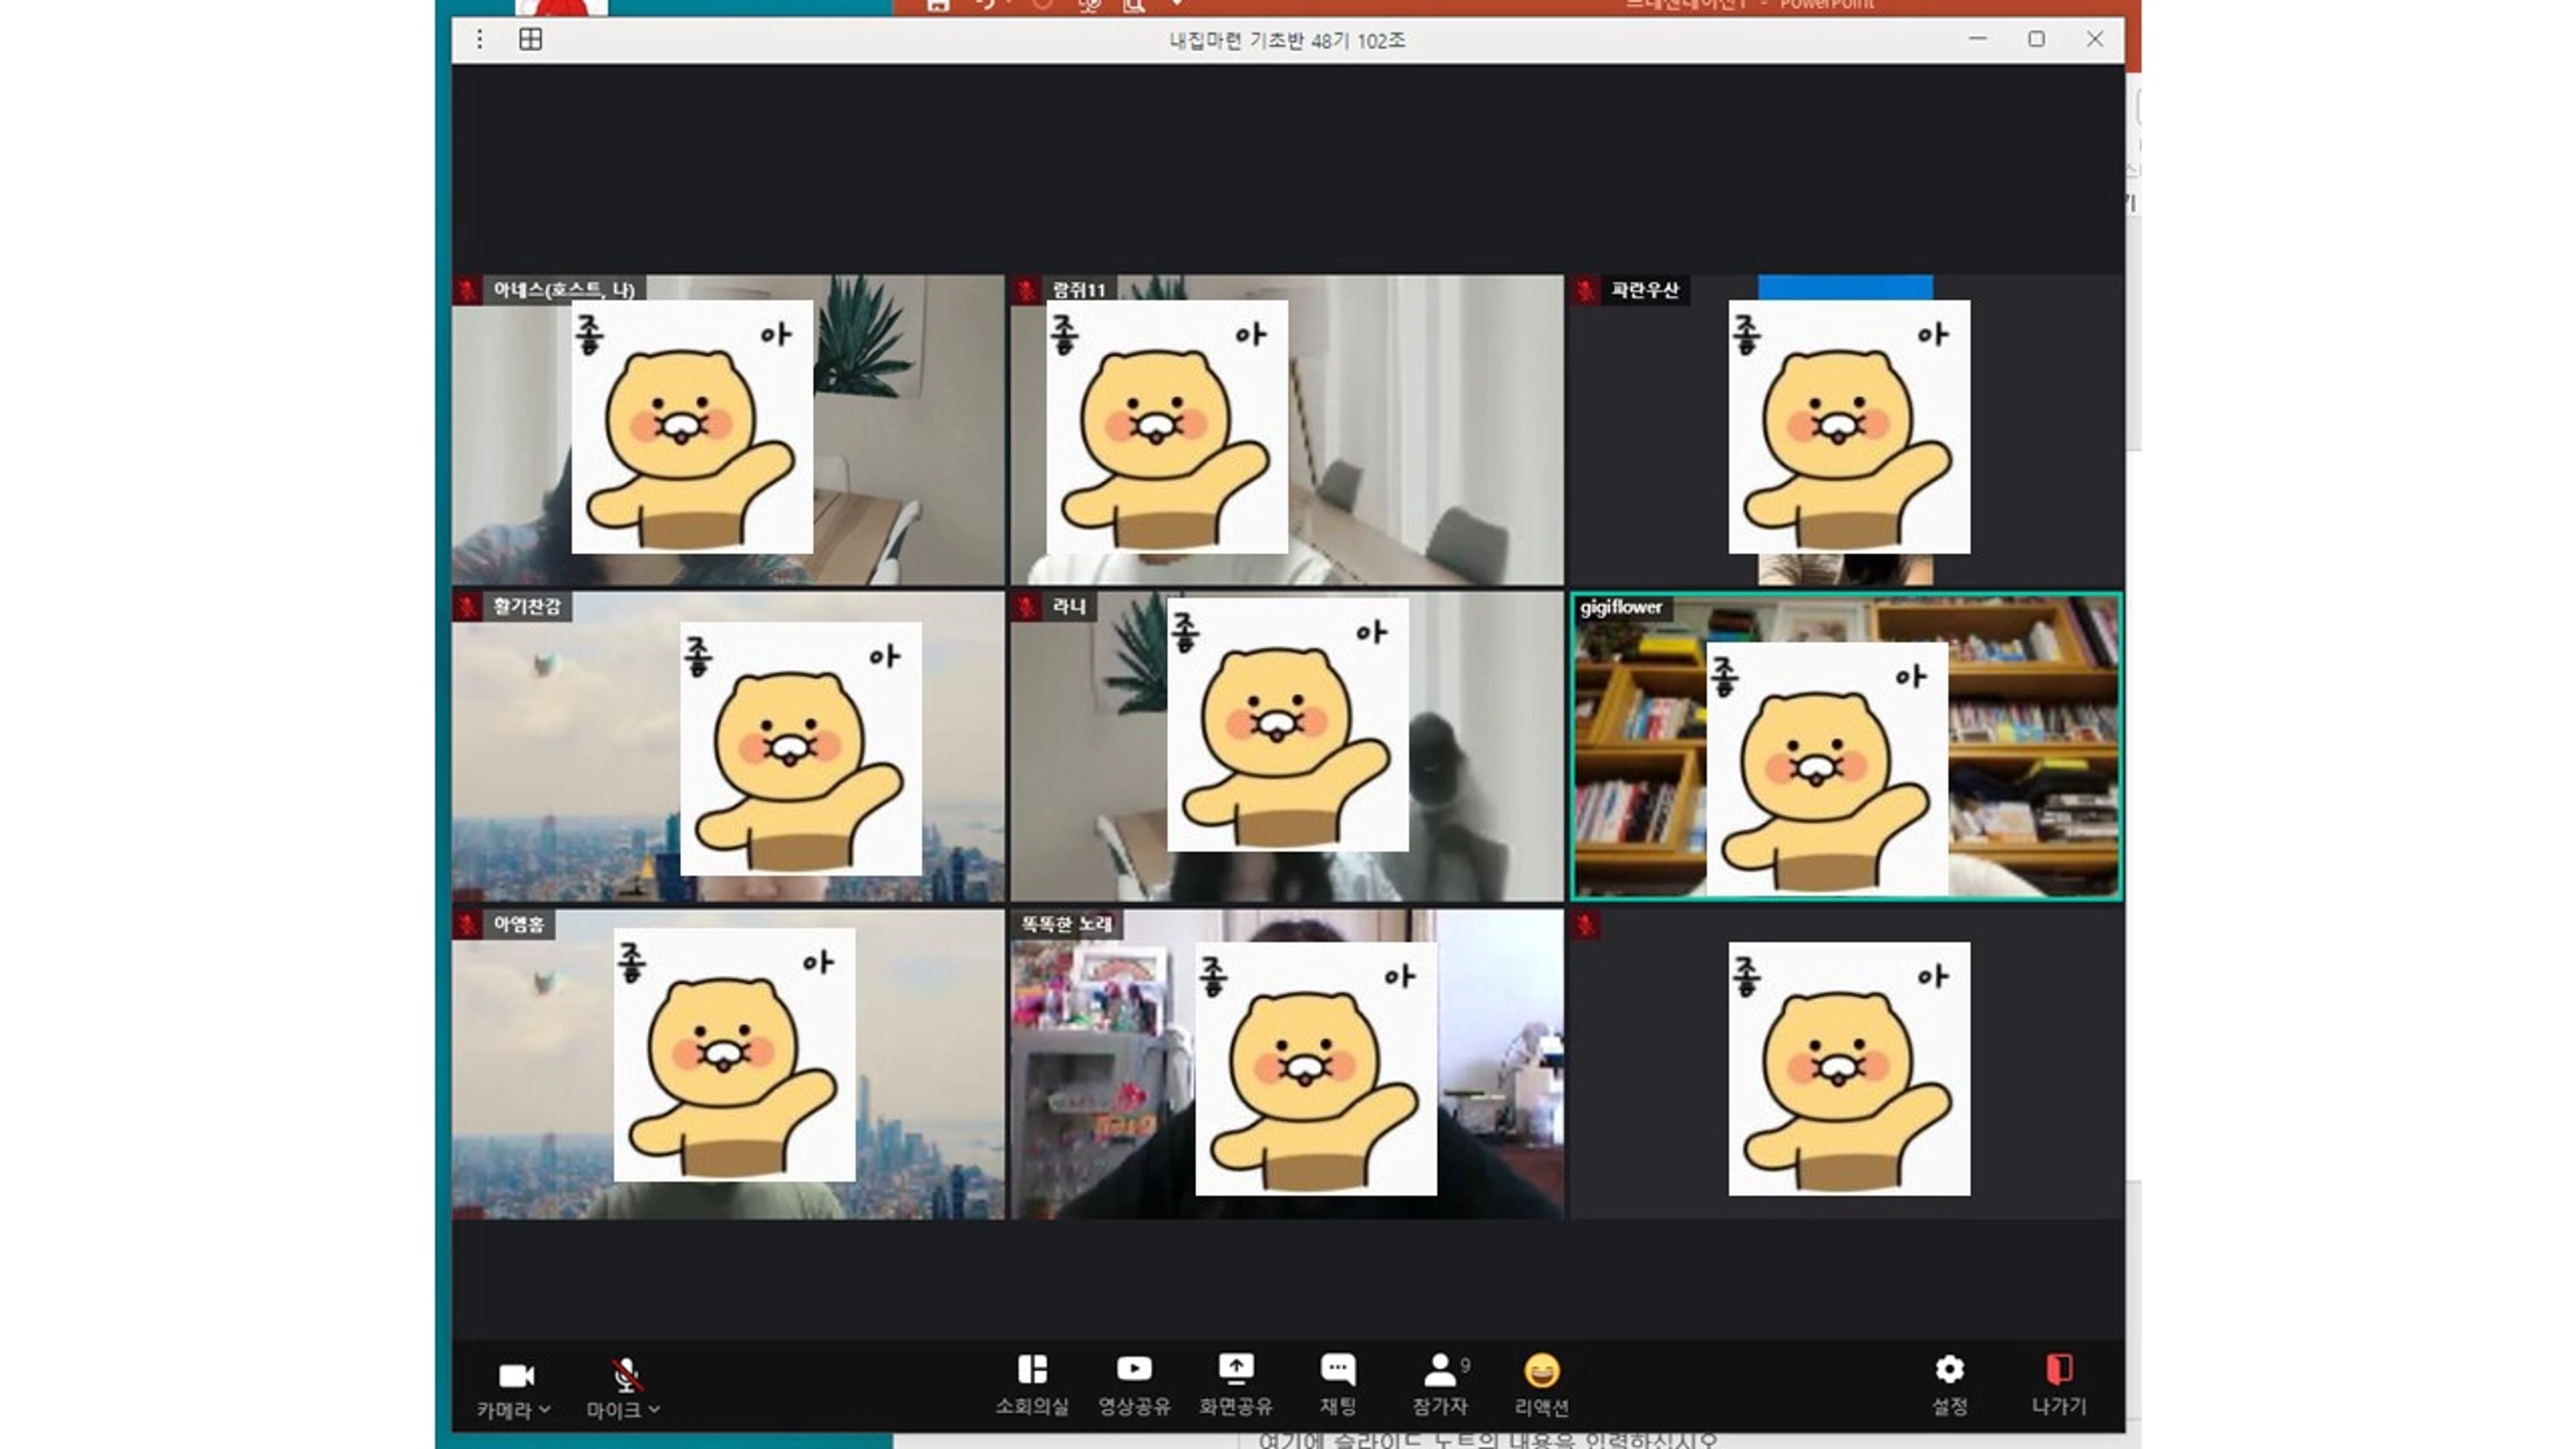The image size is (2576, 1449).
Task: Select the 똑똑한 노래 video tile
Action: click(x=1287, y=1064)
